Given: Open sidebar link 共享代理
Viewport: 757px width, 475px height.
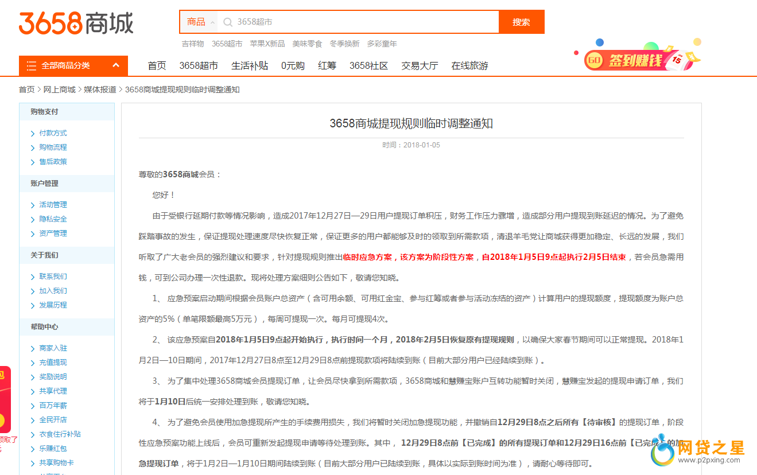Looking at the screenshot, I should [53, 391].
